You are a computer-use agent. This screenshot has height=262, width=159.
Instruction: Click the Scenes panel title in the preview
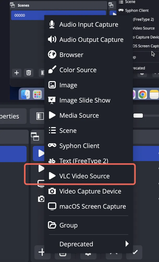[x=23, y=5]
